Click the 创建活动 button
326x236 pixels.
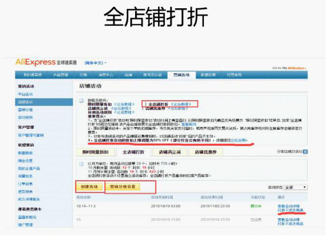pyautogui.click(x=89, y=187)
